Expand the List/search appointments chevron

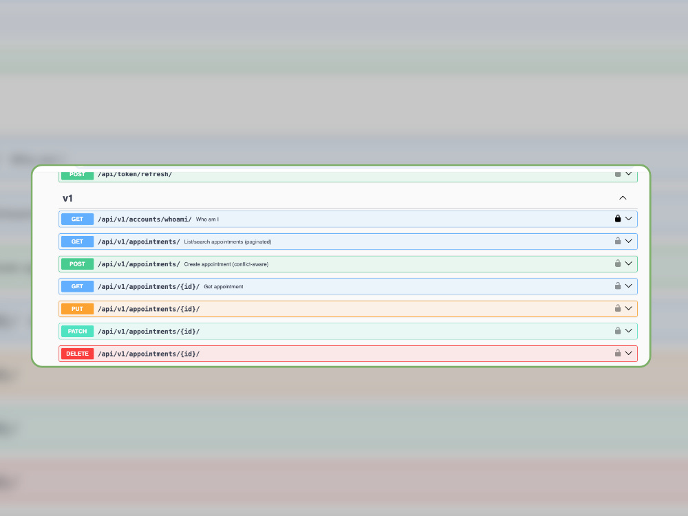click(629, 241)
